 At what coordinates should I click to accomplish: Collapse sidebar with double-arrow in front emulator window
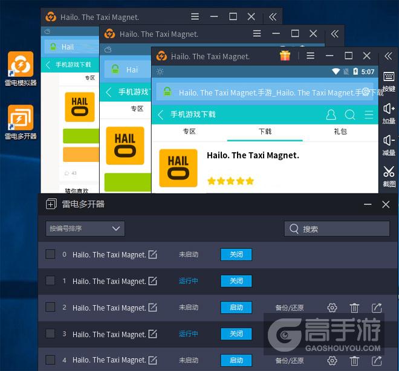pyautogui.click(x=388, y=56)
